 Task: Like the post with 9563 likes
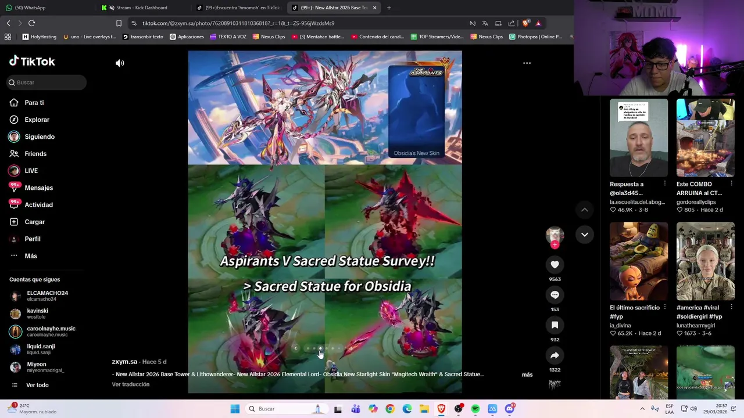(555, 265)
